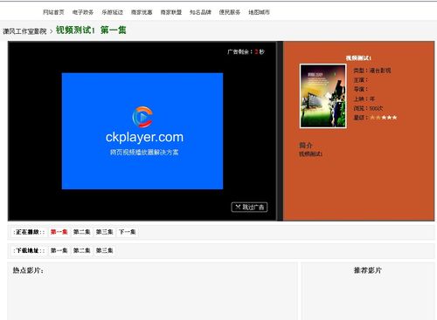Screen dimensions: 437x320
Task: Play 第一集 in now-playing row
Action: [59, 232]
